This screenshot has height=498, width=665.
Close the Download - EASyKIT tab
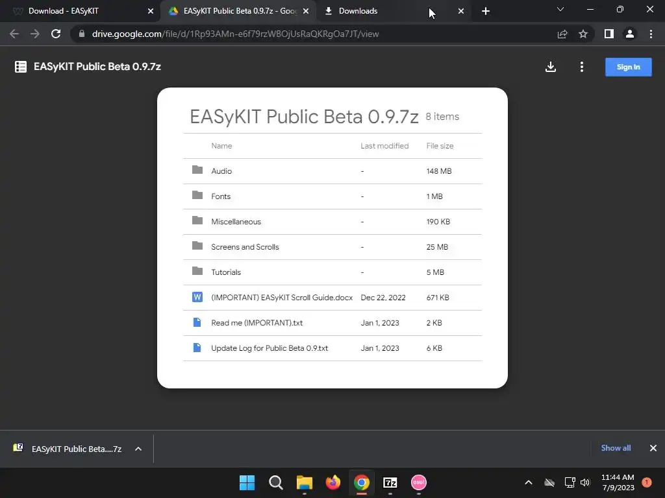[x=151, y=11]
